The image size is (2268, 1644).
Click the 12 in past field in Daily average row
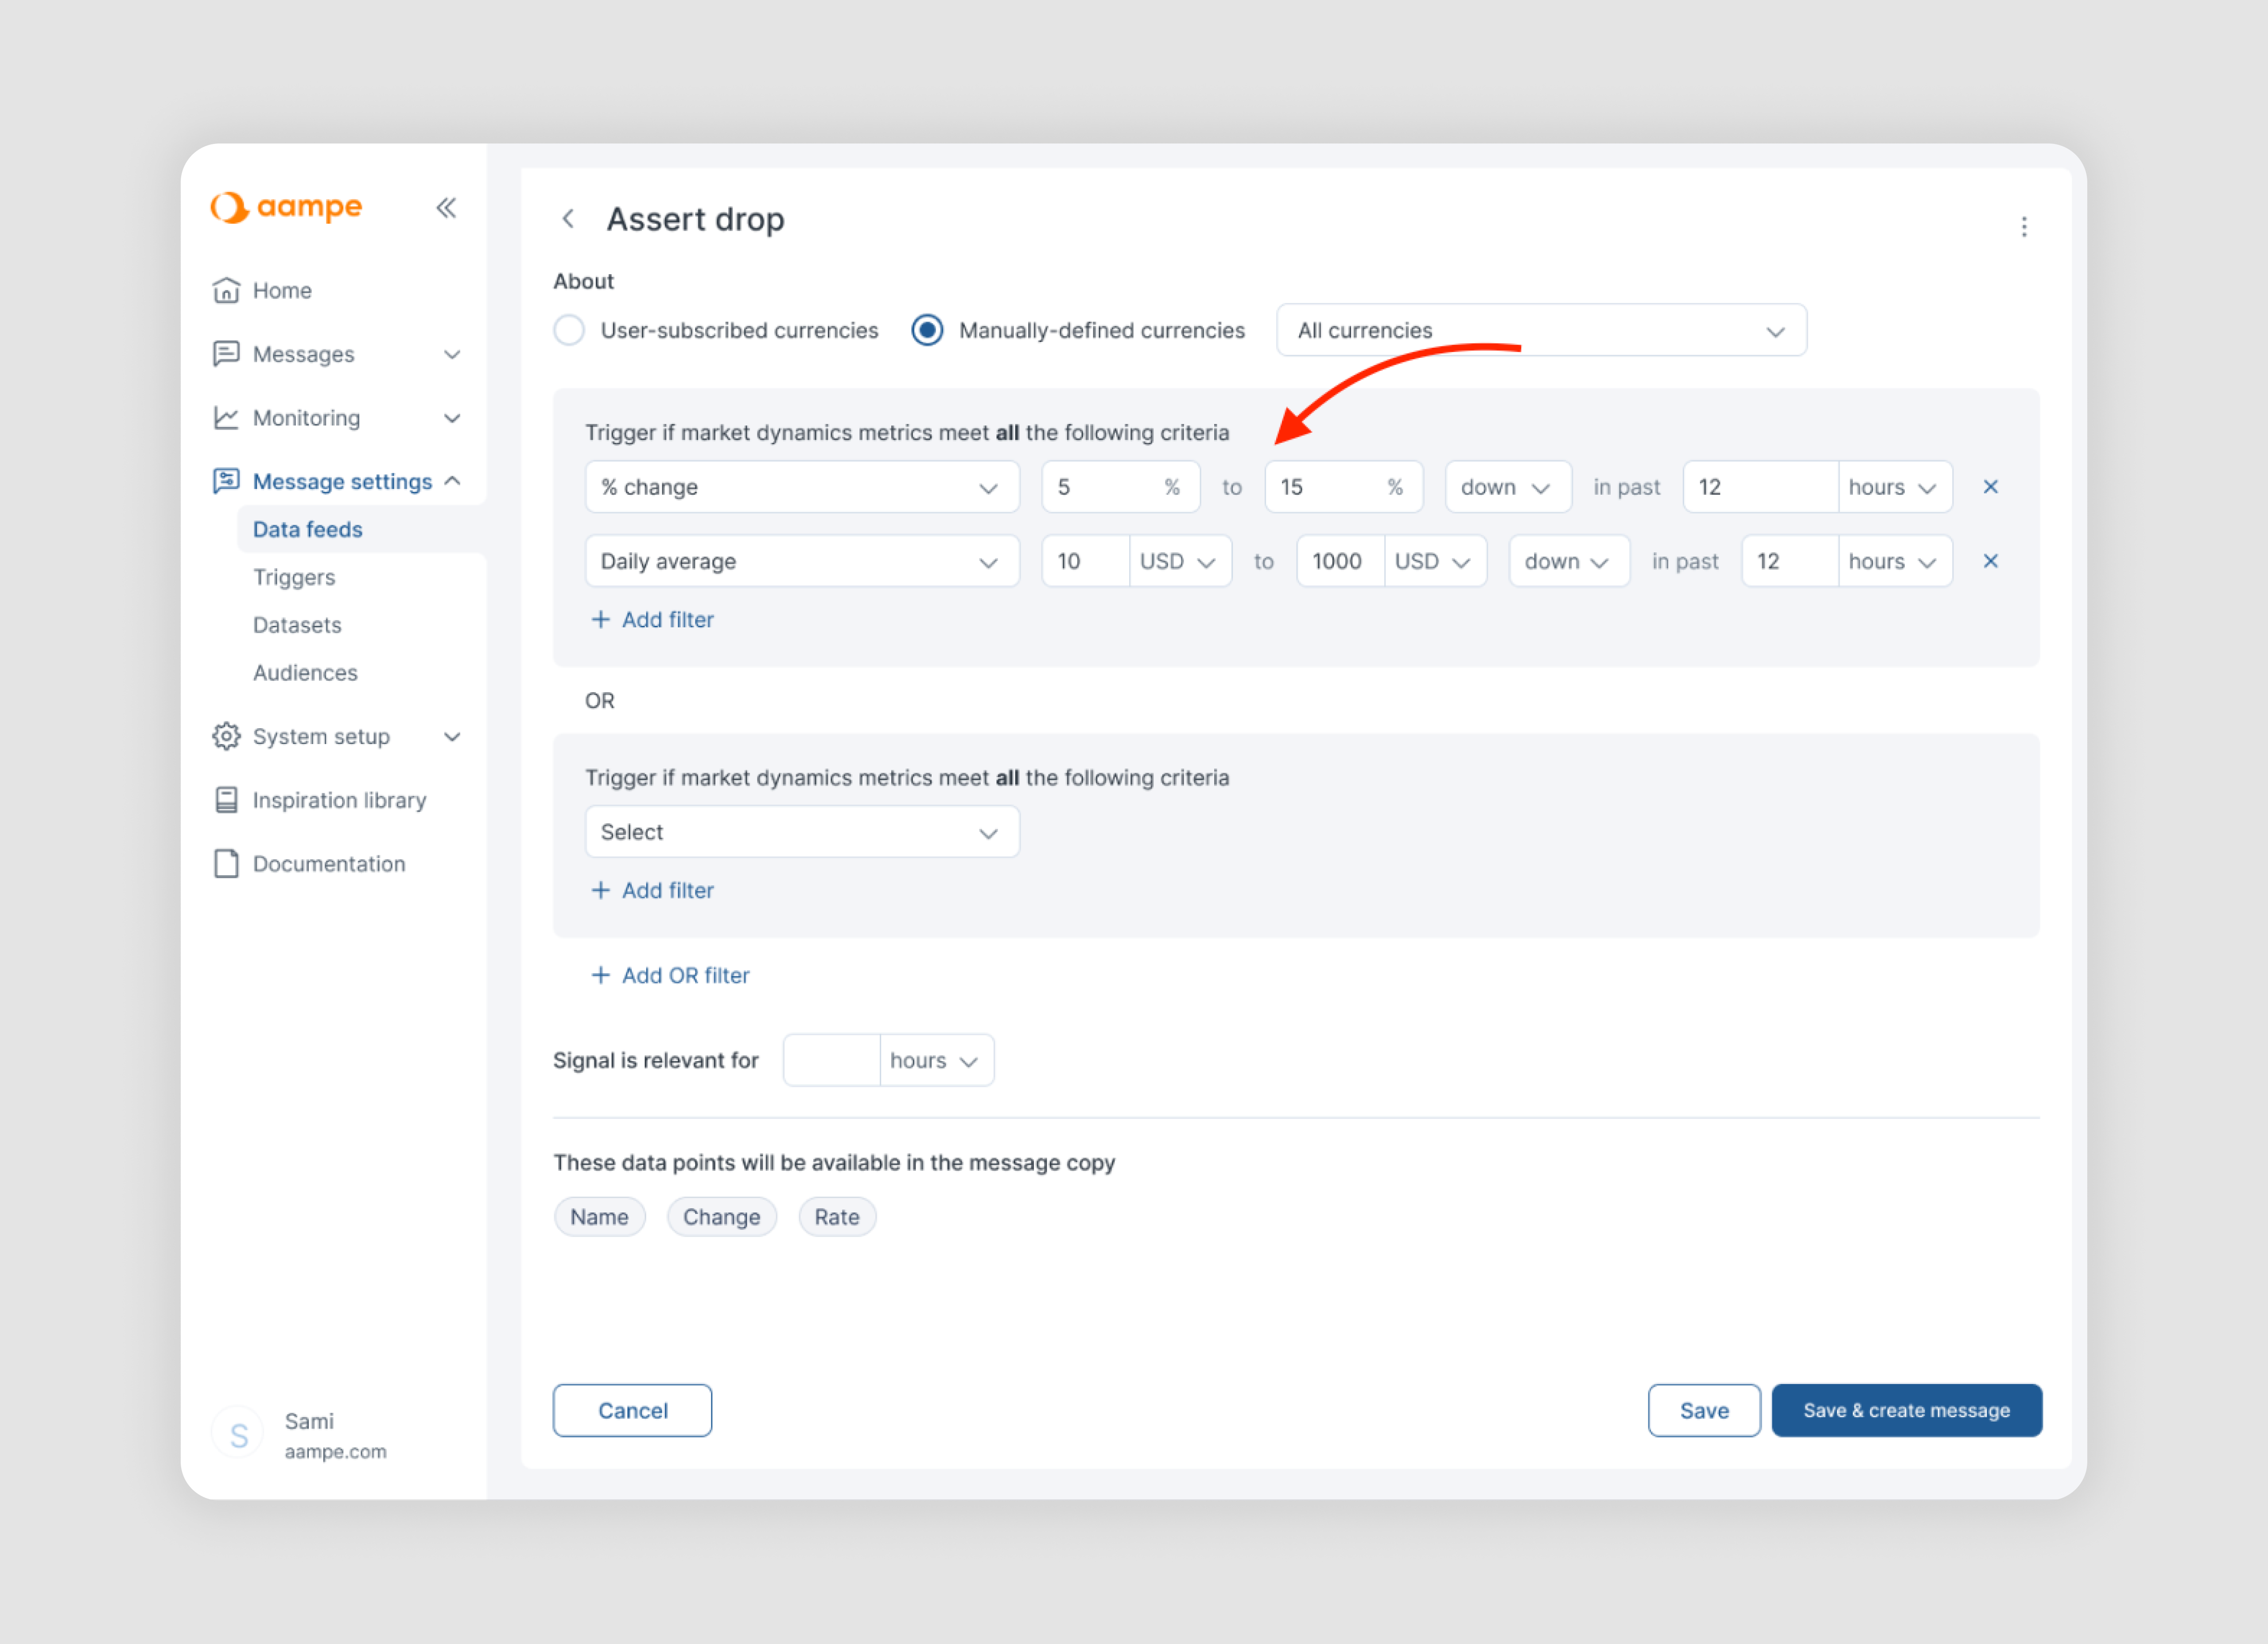pos(1790,561)
